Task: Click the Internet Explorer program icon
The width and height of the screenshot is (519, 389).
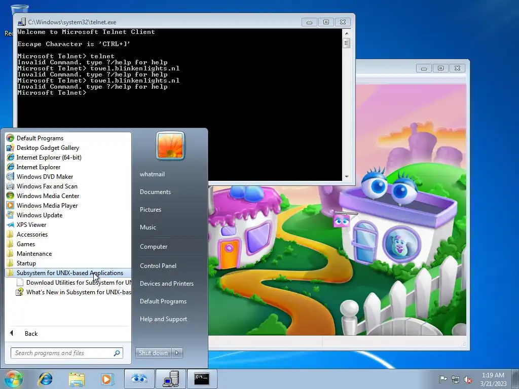Action: pyautogui.click(x=10, y=167)
